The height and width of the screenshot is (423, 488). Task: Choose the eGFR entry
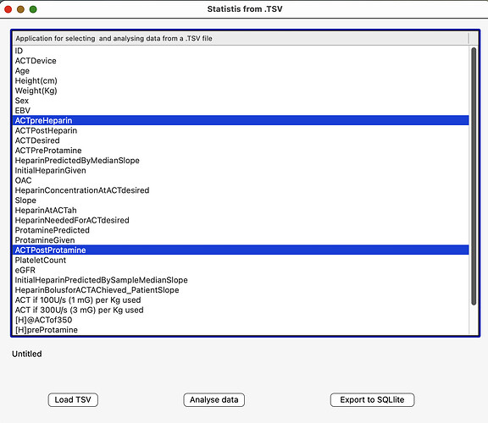click(x=241, y=270)
